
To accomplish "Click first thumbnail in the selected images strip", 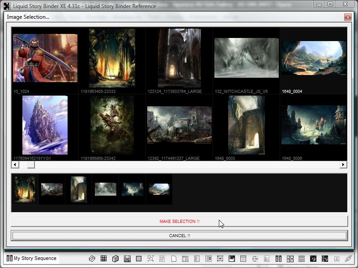I will tap(25, 189).
